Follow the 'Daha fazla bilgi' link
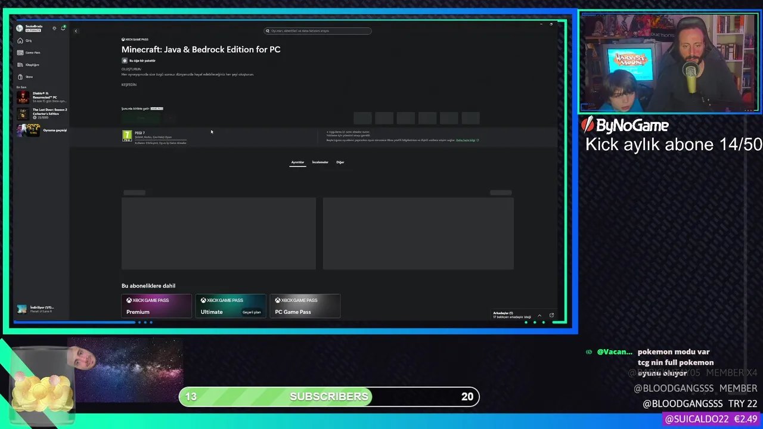 coord(467,140)
